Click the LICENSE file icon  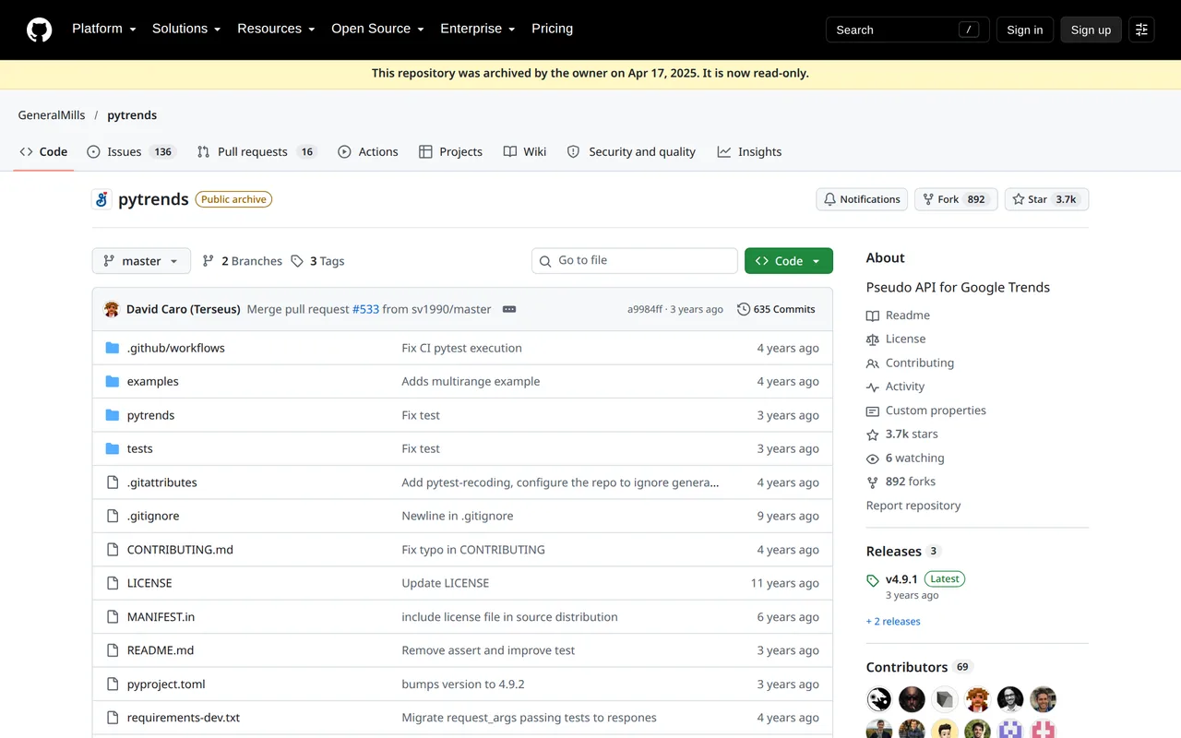pyautogui.click(x=113, y=583)
